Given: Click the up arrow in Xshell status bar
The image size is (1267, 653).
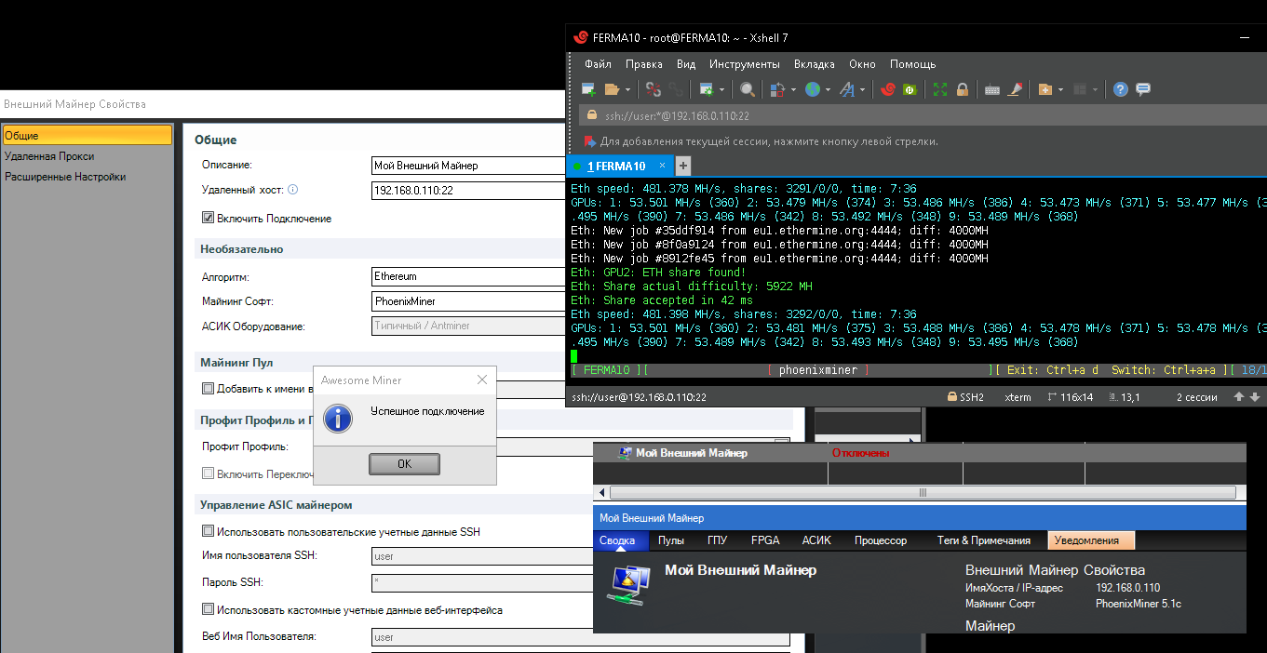Looking at the screenshot, I should [1239, 397].
